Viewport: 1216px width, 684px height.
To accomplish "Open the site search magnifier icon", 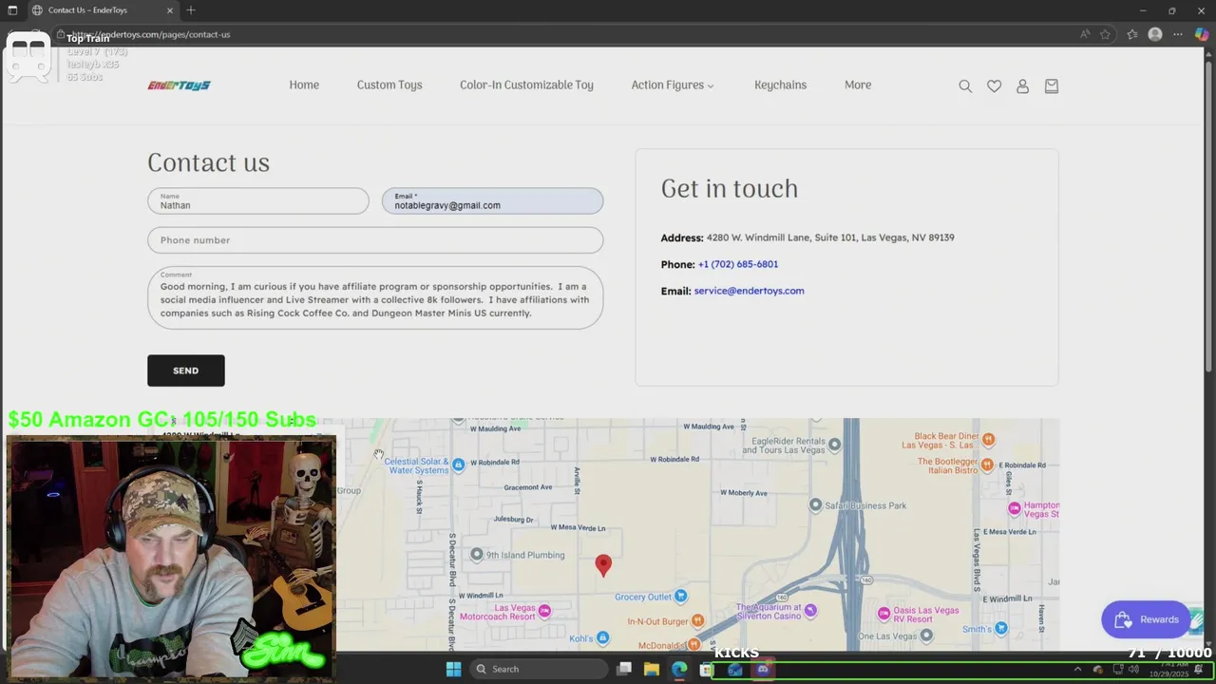I will click(x=965, y=85).
